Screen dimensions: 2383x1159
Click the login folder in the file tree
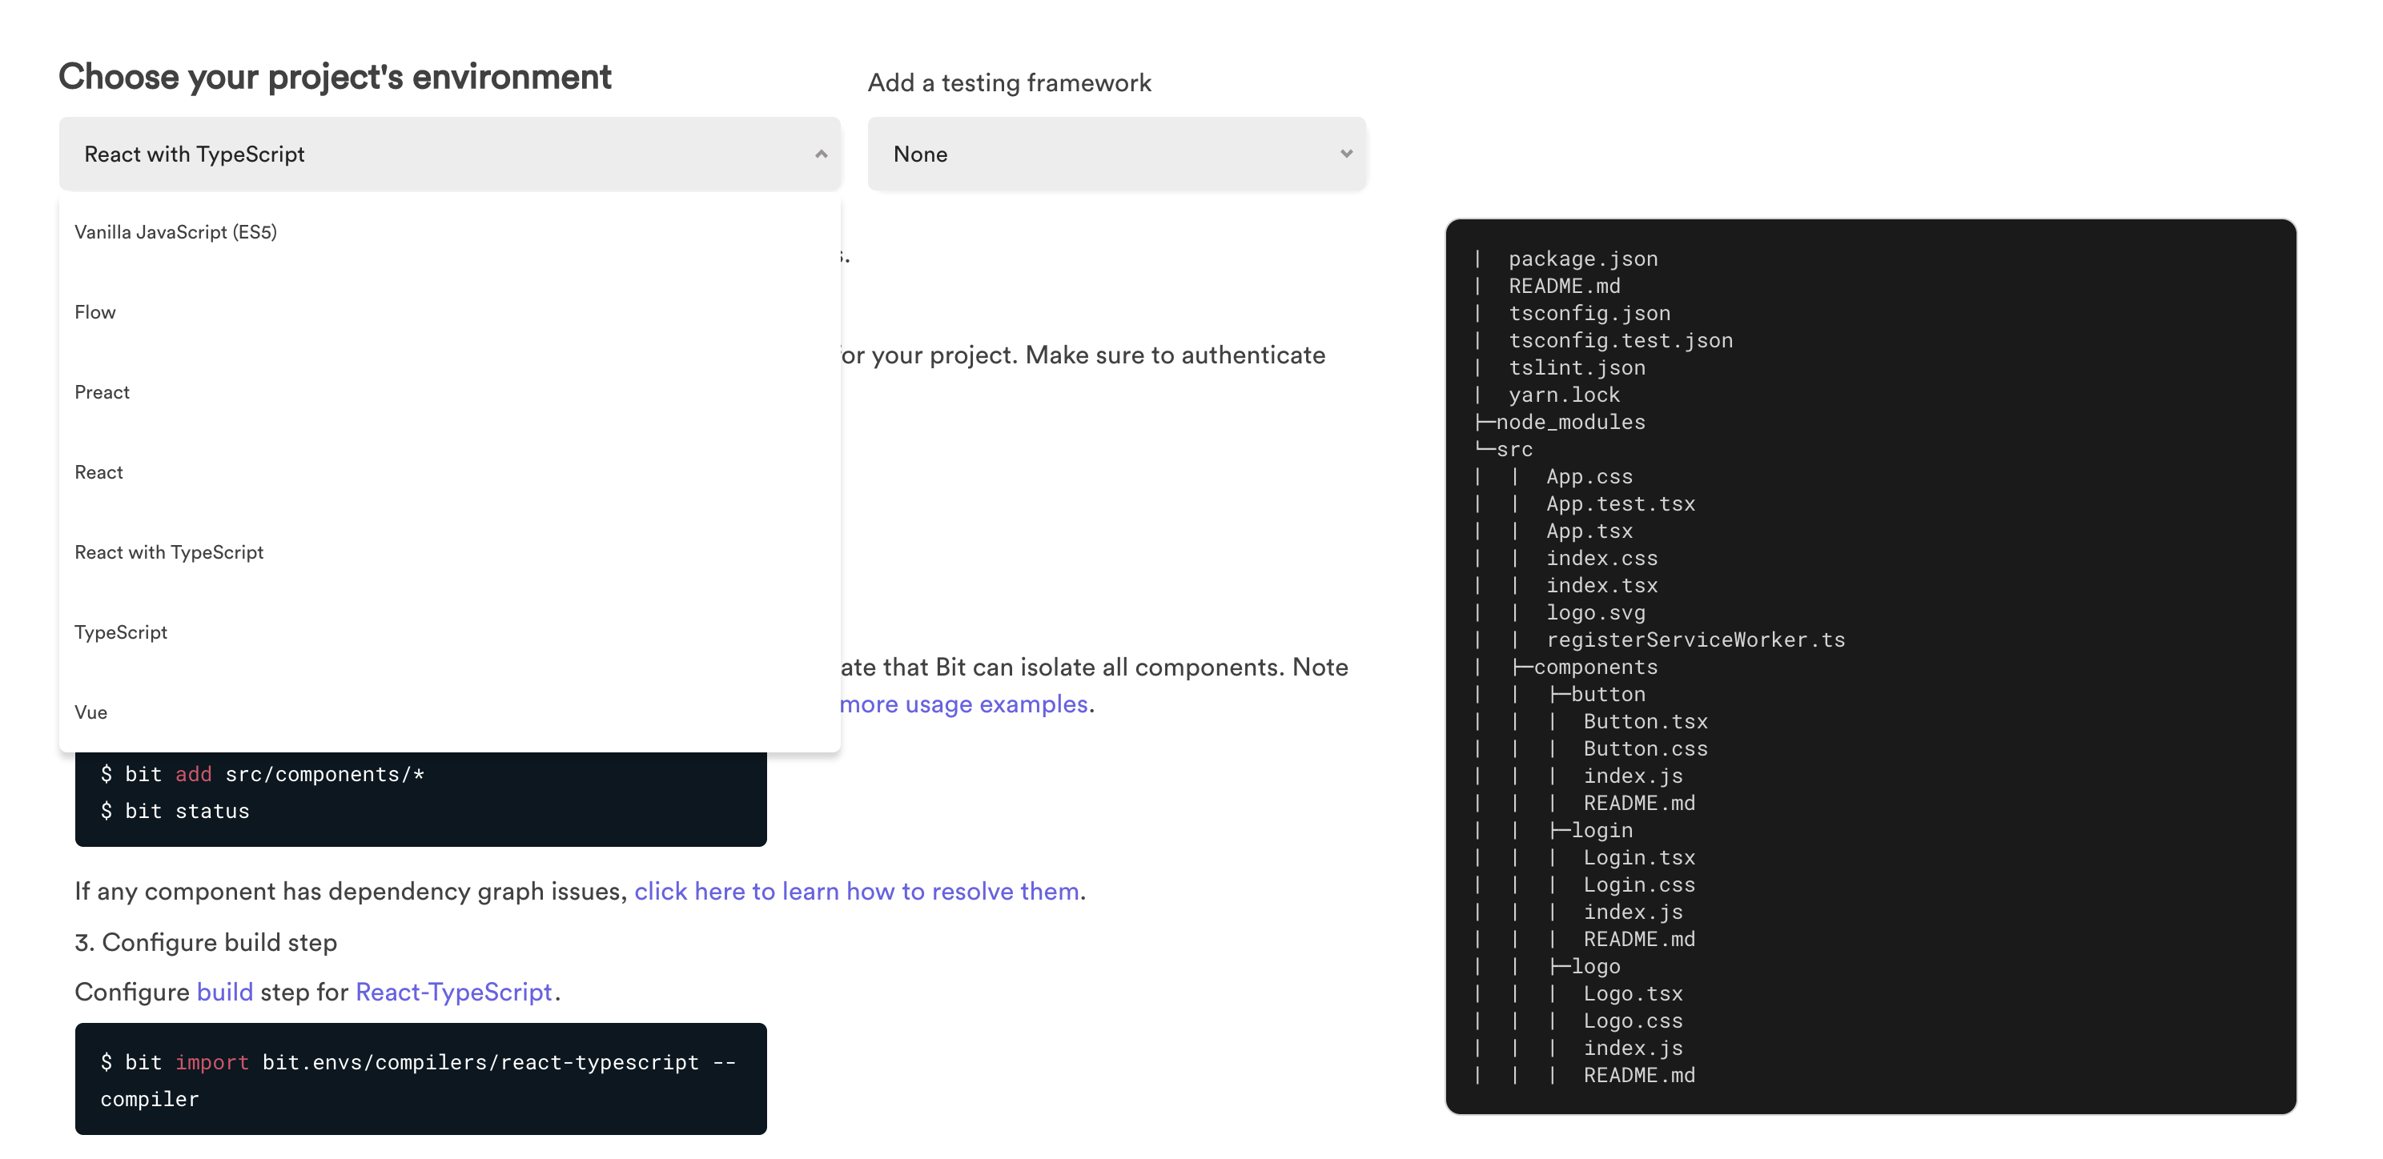(1601, 831)
